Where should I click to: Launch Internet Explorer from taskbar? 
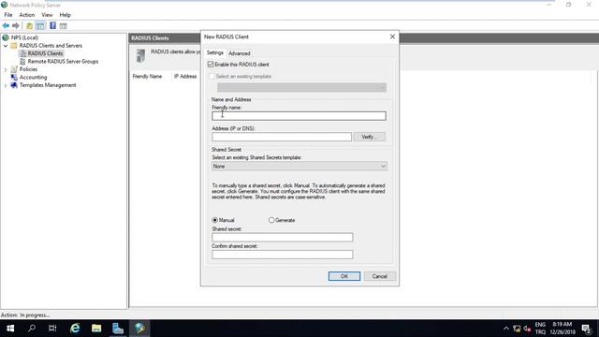[75, 329]
